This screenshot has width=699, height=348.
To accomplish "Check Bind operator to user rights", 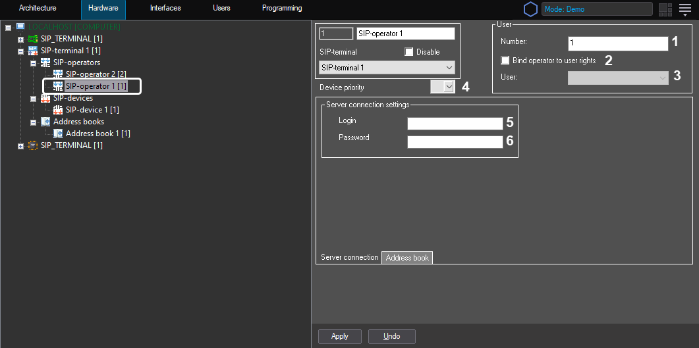I will (x=505, y=61).
